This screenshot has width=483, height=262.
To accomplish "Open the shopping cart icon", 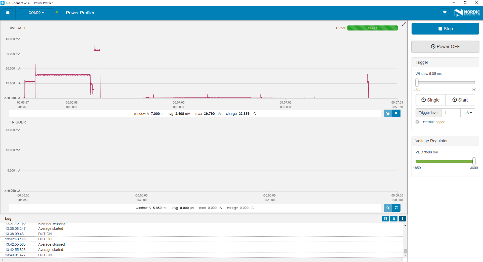I will tap(445, 13).
